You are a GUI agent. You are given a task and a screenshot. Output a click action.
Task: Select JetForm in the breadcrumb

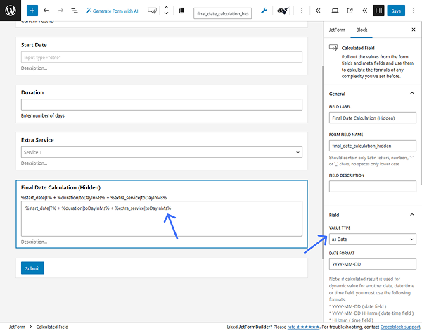(17, 327)
